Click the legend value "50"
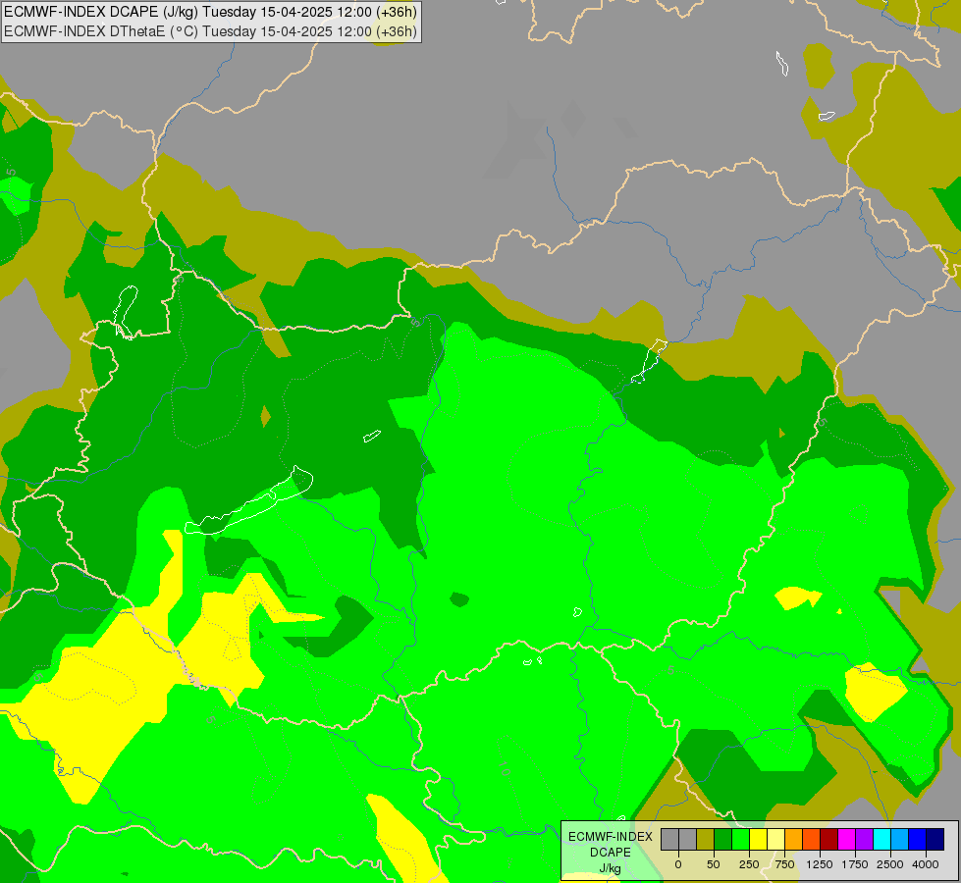The image size is (961, 883). 714,864
